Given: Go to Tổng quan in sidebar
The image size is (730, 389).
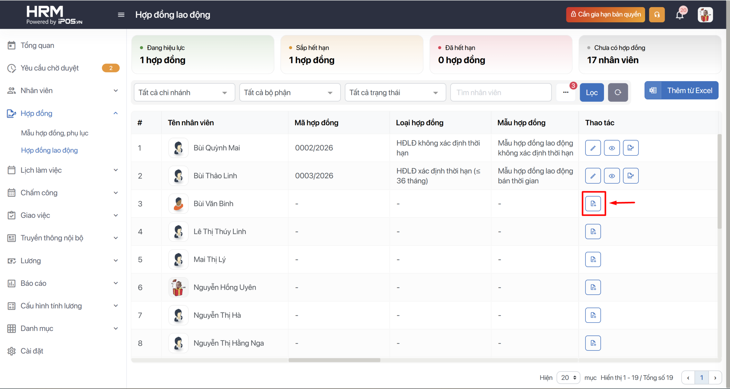Looking at the screenshot, I should (x=37, y=45).
